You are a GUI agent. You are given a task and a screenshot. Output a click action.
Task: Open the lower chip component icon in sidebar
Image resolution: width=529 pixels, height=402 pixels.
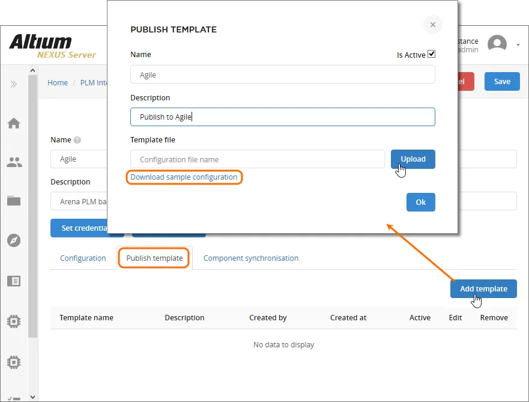14,362
